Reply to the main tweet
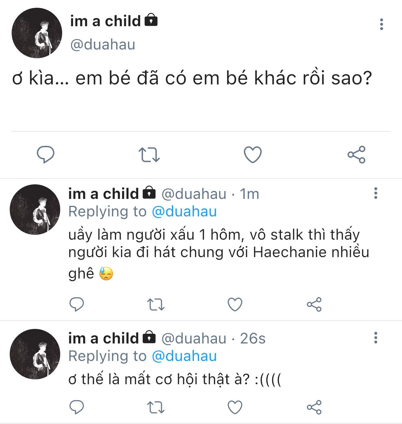The width and height of the screenshot is (402, 424). click(x=45, y=155)
